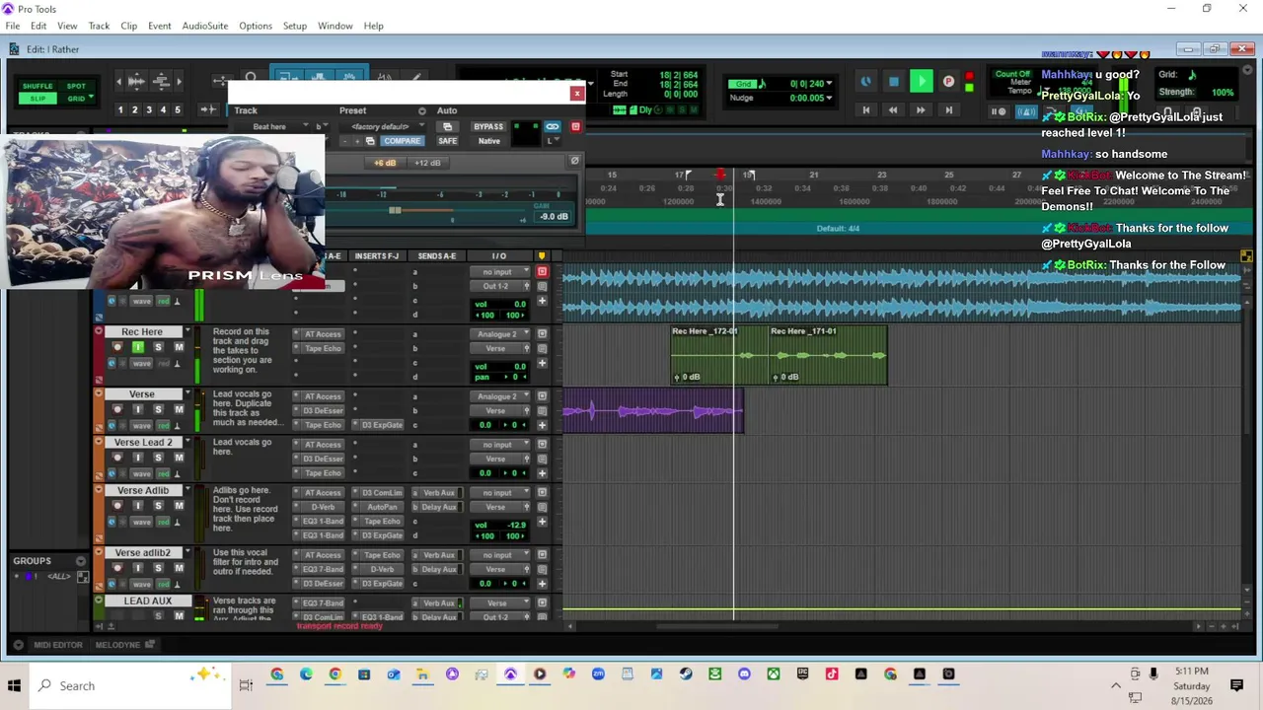Toggle input monitoring on Rec Here track
The image size is (1263, 710).
coord(138,347)
